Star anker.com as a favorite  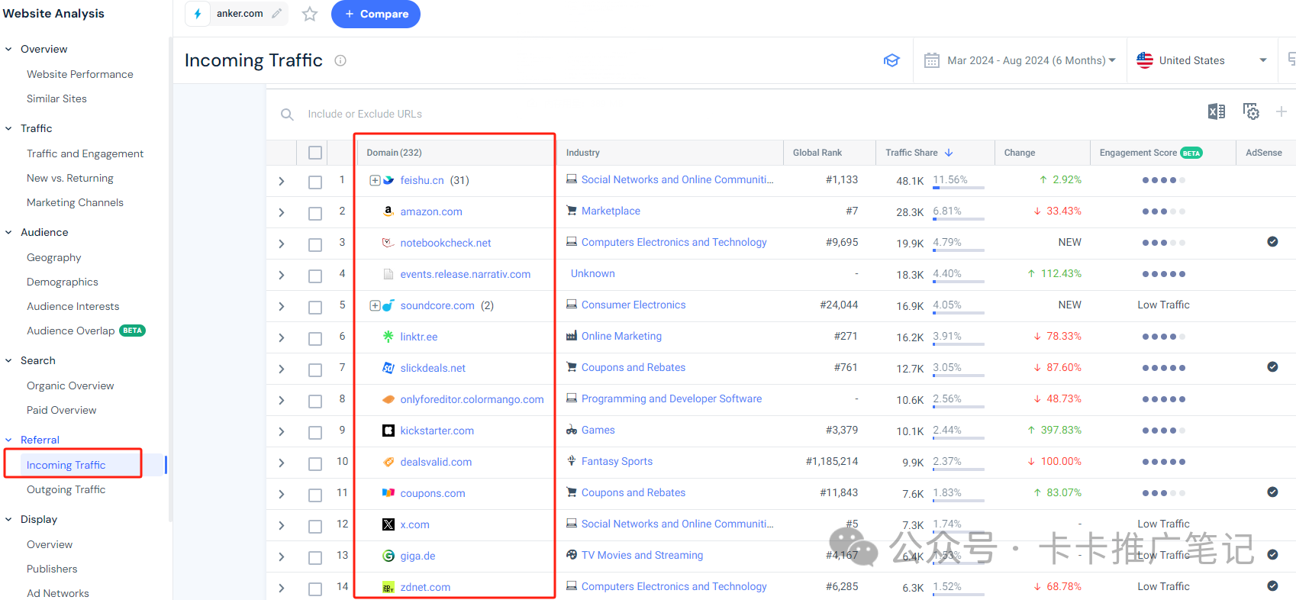310,14
